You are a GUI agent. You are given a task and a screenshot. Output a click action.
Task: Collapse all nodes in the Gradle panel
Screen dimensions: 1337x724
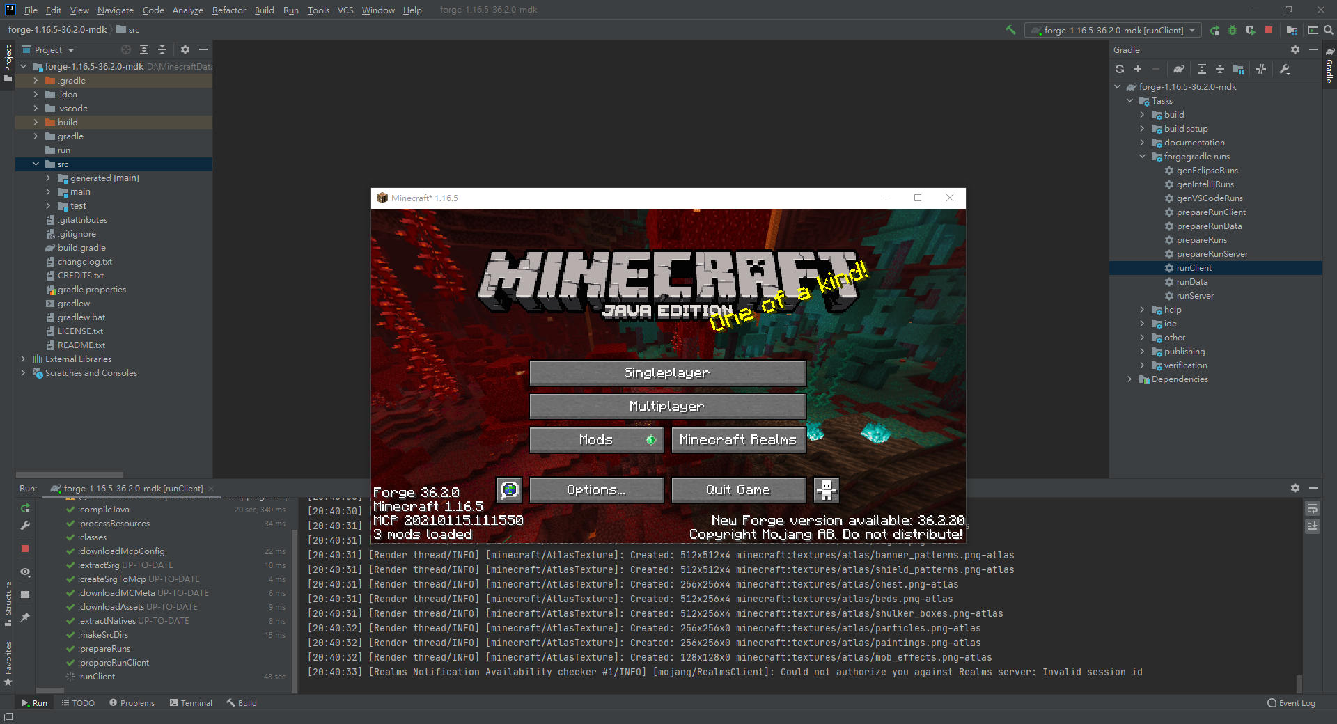point(1220,69)
